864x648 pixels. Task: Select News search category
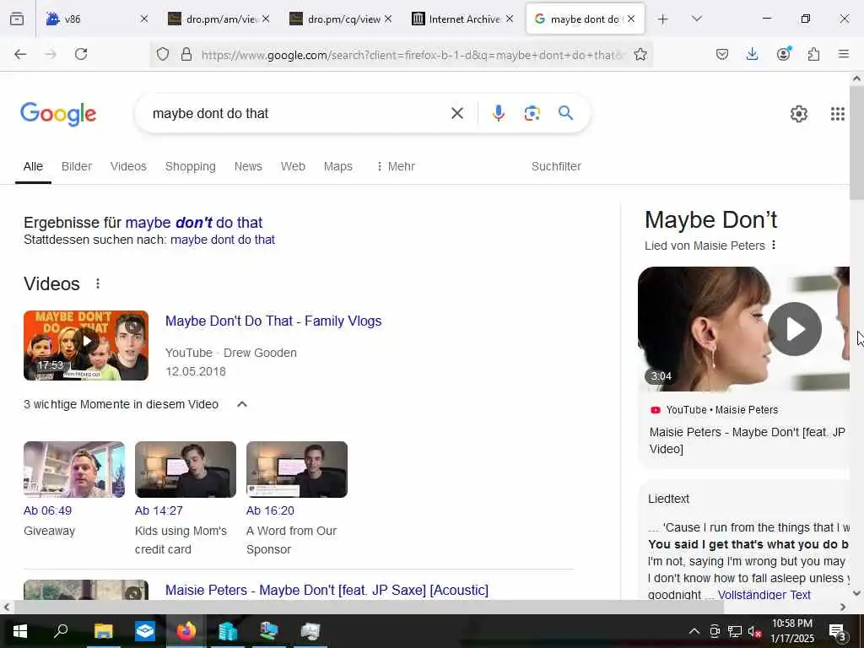coord(248,166)
